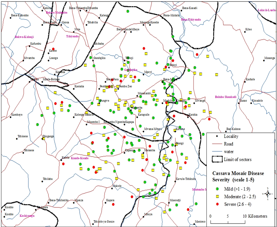Click the water line symbol in legend
The height and width of the screenshot is (227, 277).
(217, 151)
